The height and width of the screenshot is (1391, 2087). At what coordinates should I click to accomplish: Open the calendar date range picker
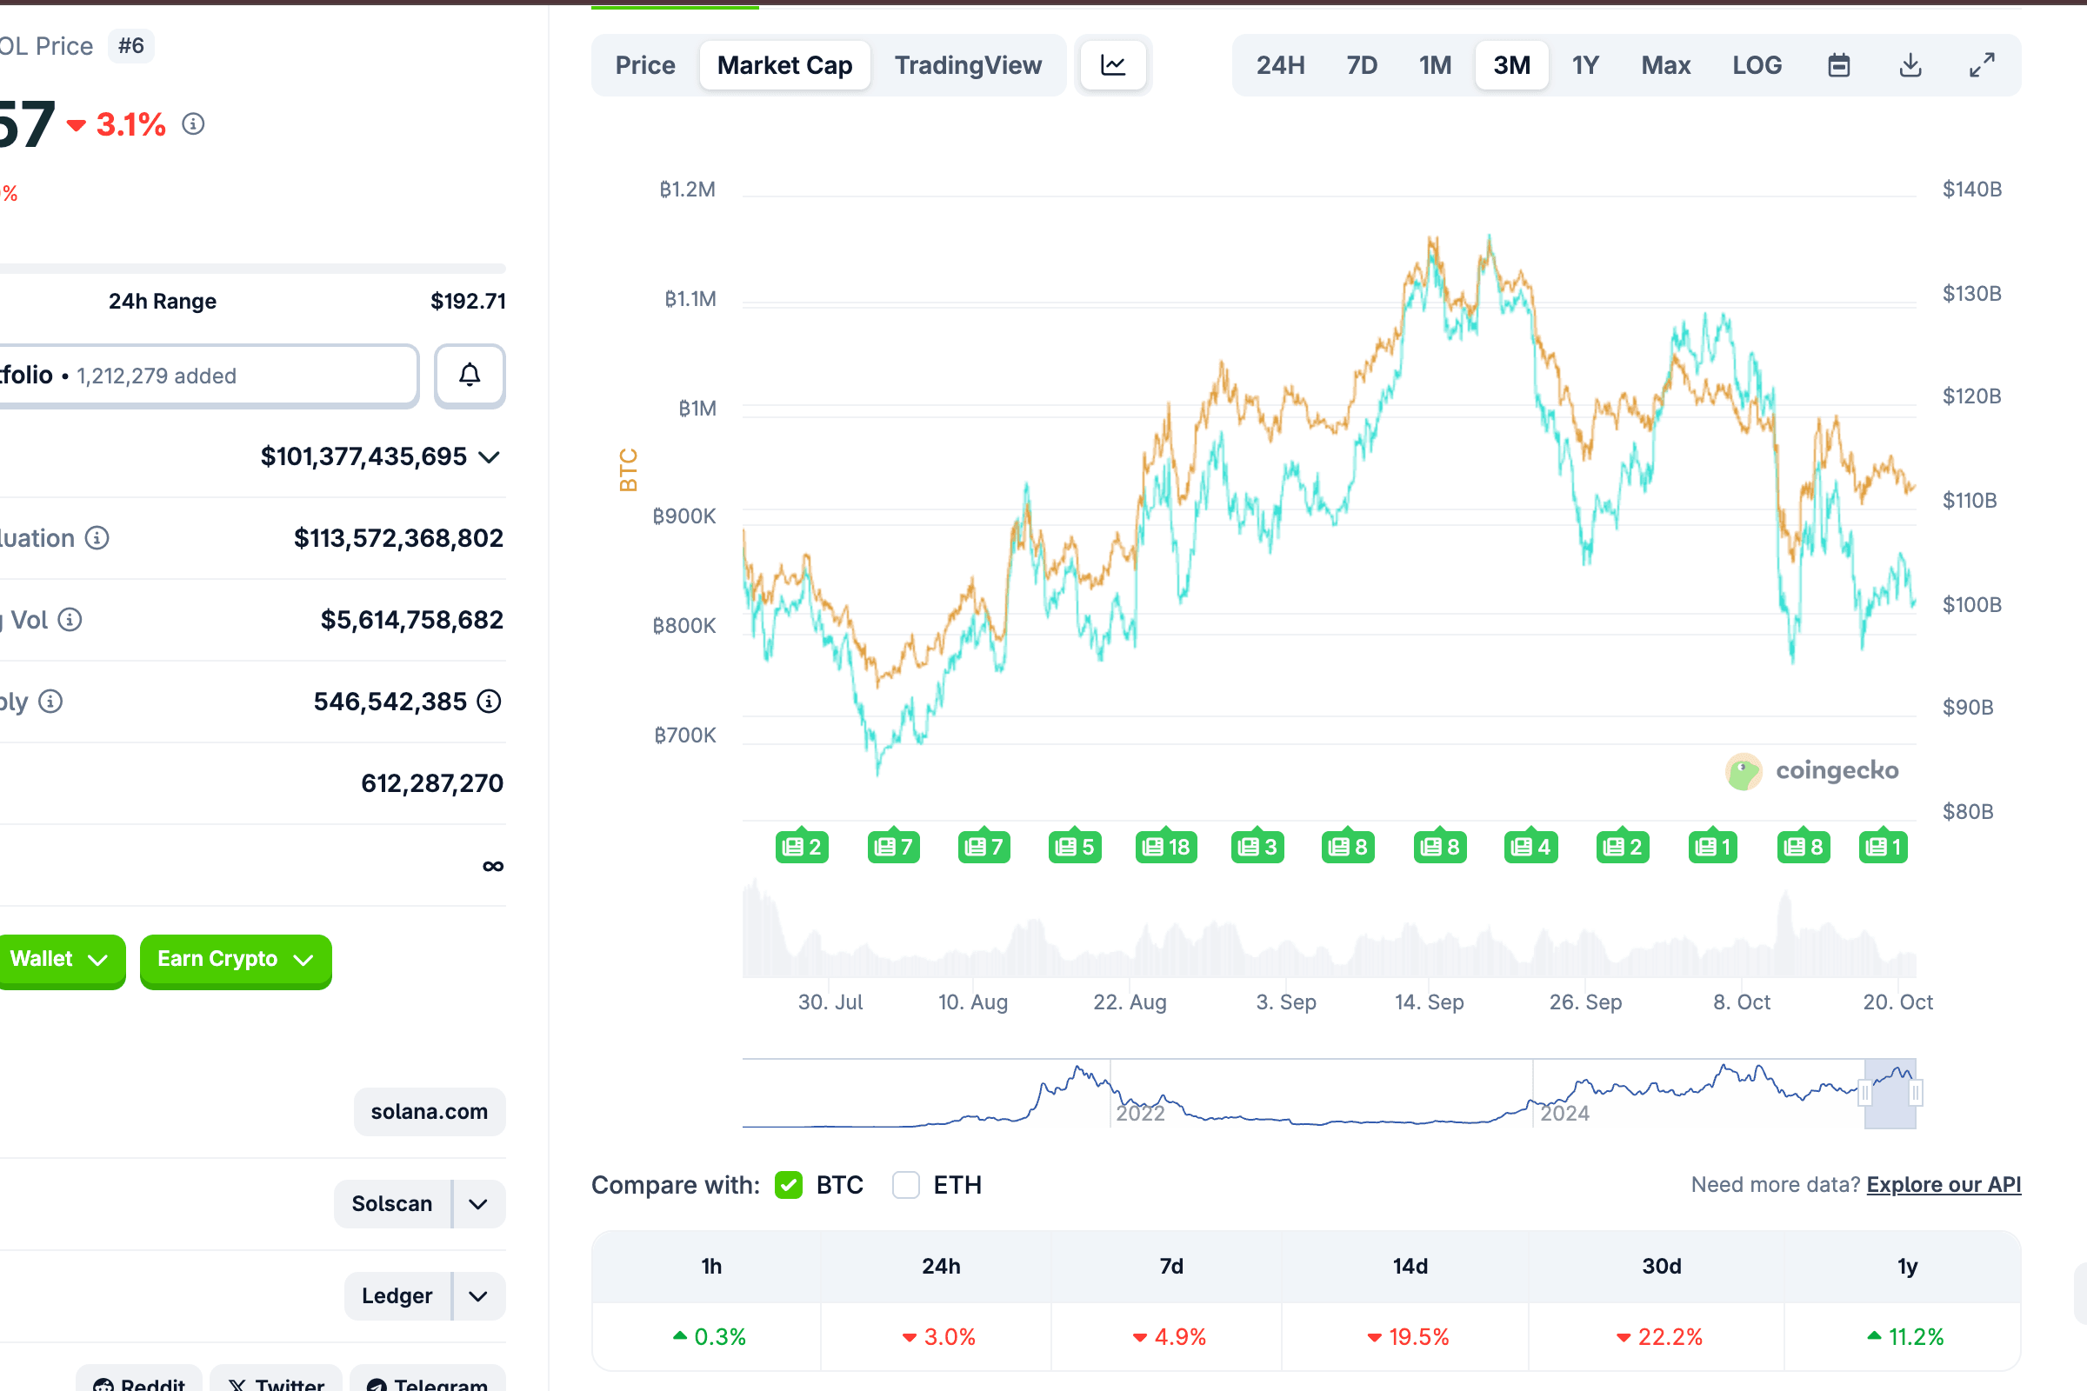pos(1838,64)
